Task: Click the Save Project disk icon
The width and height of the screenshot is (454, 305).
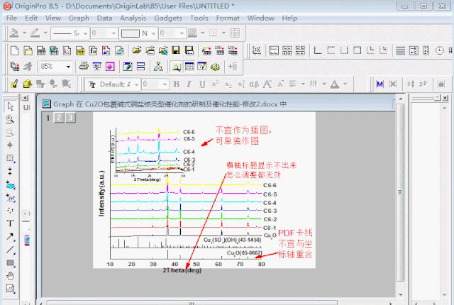Action: [176, 50]
